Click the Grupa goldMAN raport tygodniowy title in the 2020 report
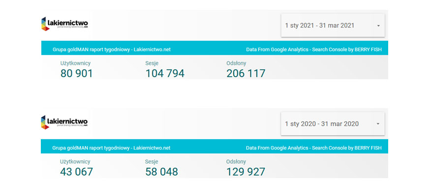 pos(111,148)
